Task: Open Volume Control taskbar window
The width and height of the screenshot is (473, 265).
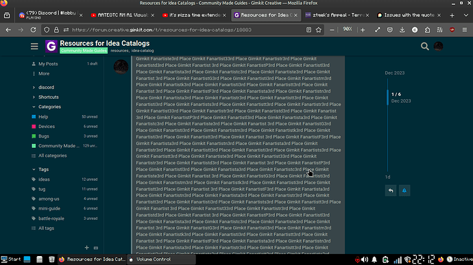Action: click(161, 260)
